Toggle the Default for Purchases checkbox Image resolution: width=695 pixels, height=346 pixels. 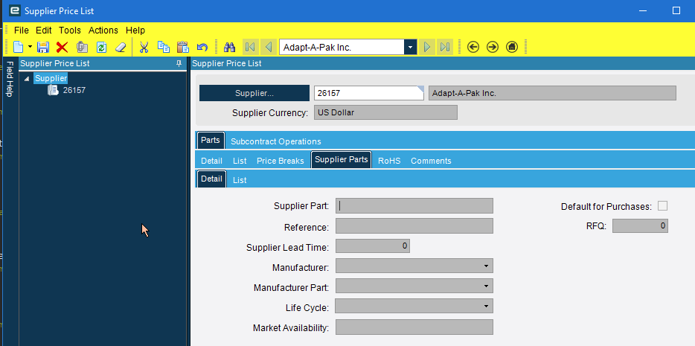(663, 206)
